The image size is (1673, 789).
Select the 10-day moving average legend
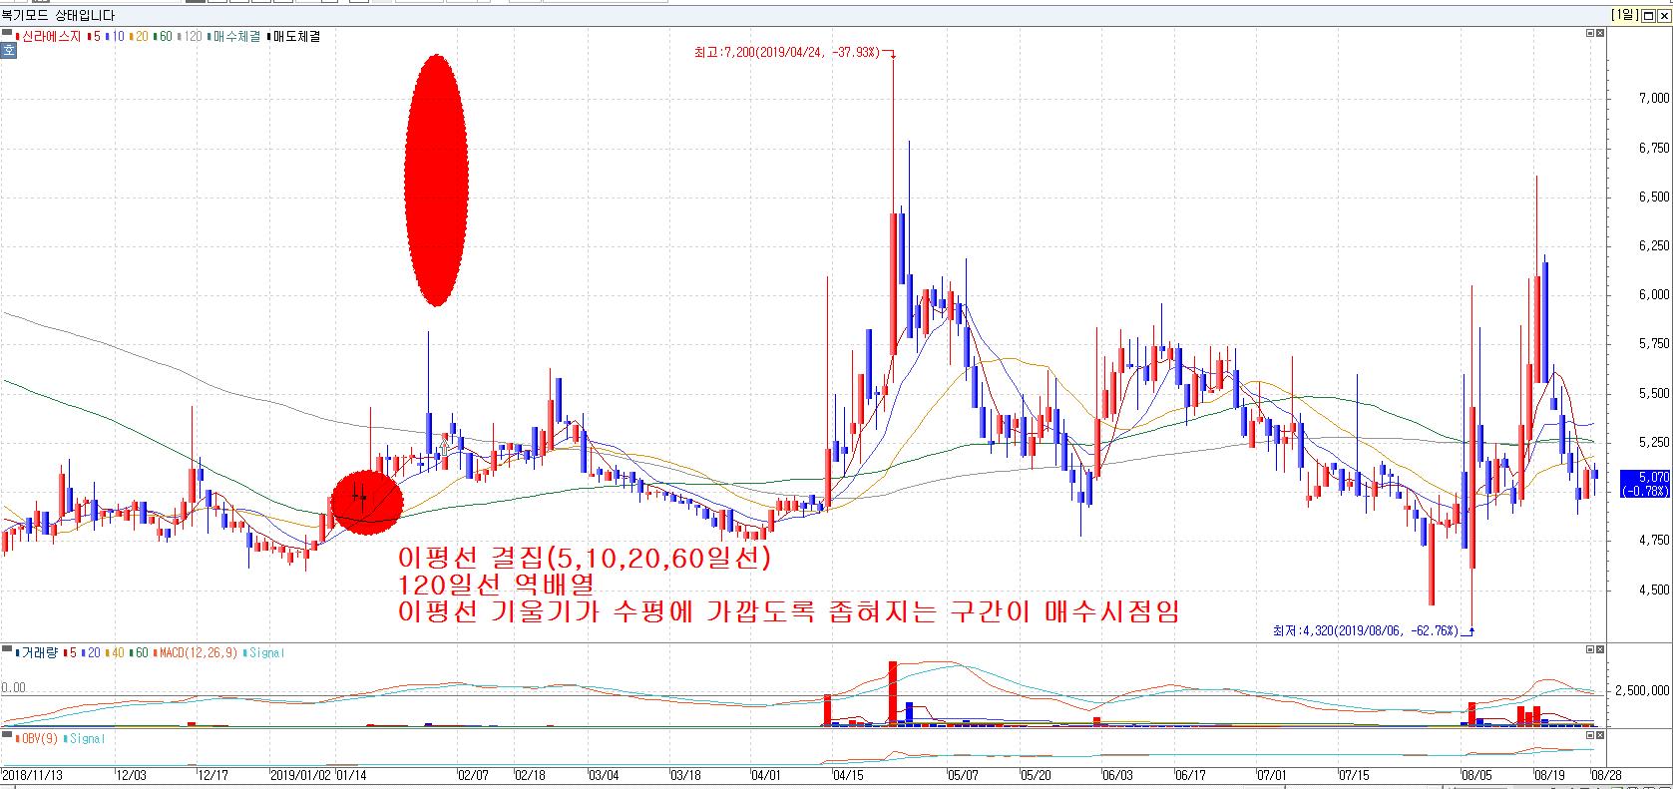pyautogui.click(x=116, y=36)
